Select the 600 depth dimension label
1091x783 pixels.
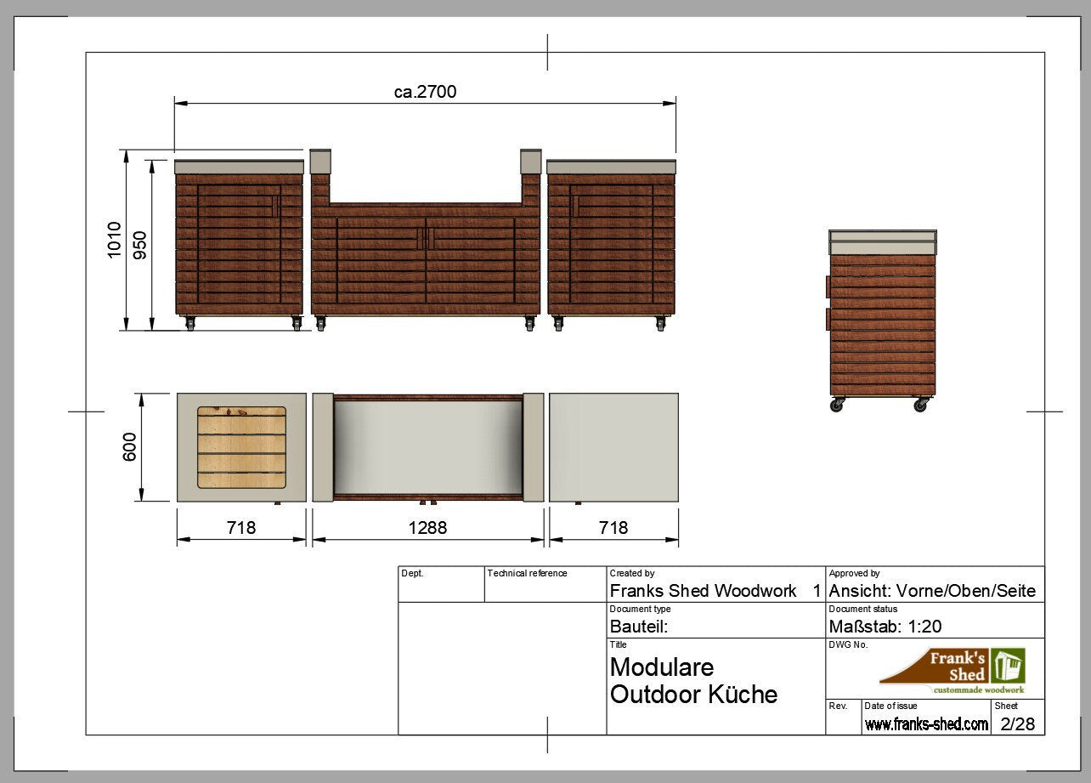point(130,447)
